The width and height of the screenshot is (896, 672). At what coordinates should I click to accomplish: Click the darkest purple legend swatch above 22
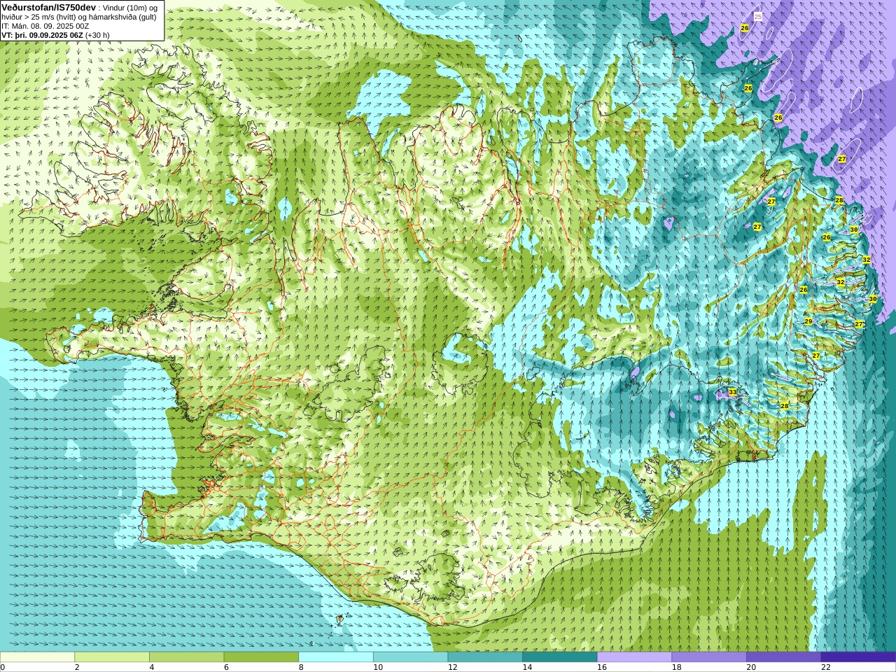pos(858,657)
